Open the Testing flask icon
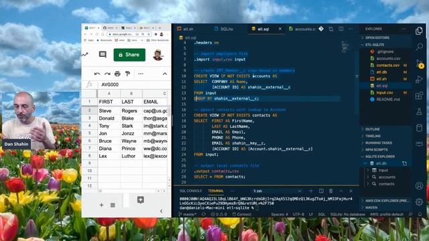This screenshot has width=429, height=241. 419,112
